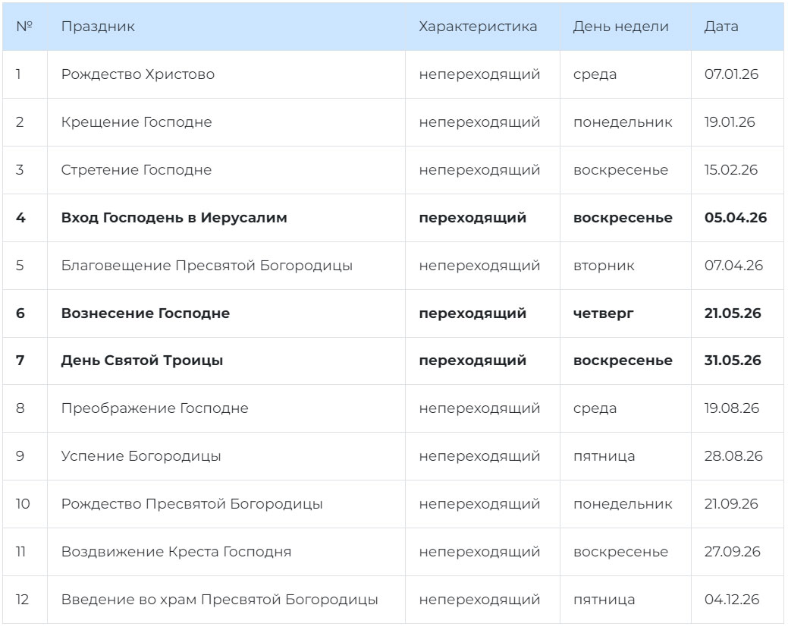
Task: Select the "Рождество Христово" holiday cell
Action: click(137, 74)
